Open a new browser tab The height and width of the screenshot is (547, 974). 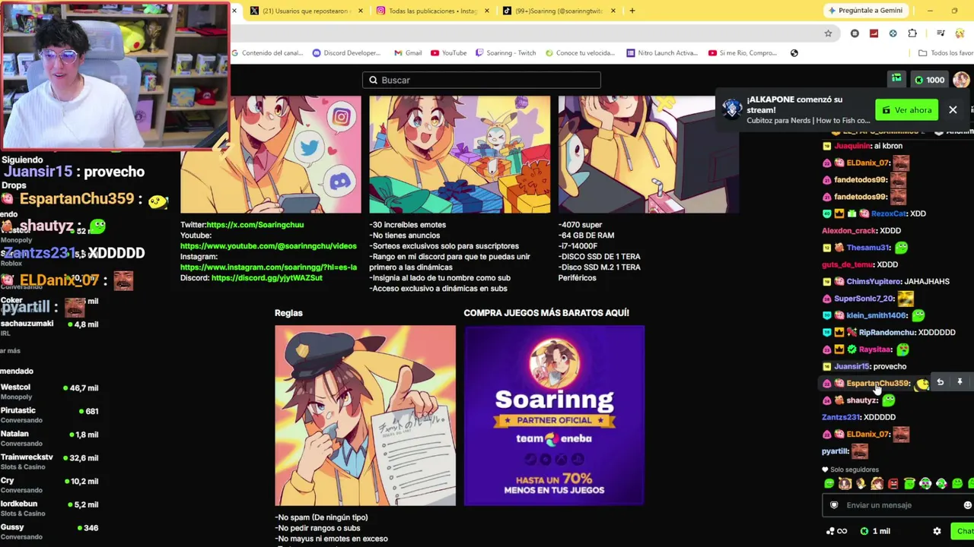coord(632,11)
